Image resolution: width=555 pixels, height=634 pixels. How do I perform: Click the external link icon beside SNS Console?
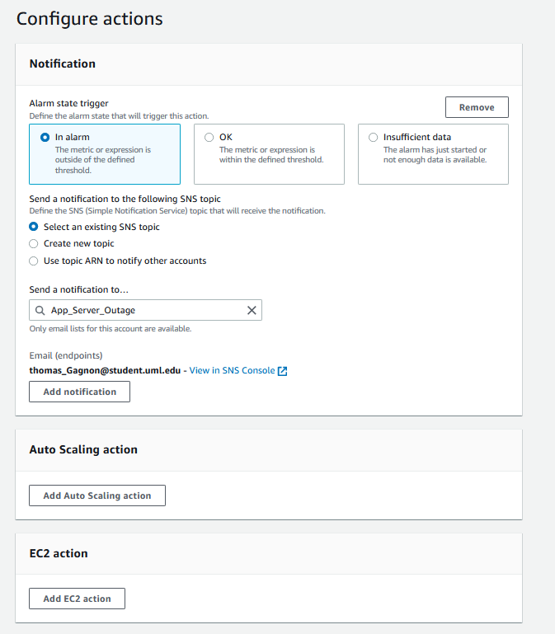282,371
